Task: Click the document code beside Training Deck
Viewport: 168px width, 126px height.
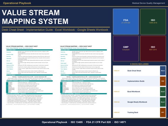Action: click(x=117, y=112)
